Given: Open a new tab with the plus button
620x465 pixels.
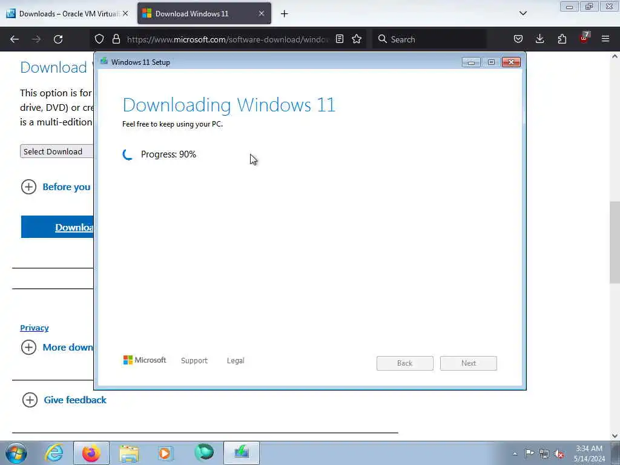Looking at the screenshot, I should pyautogui.click(x=285, y=14).
